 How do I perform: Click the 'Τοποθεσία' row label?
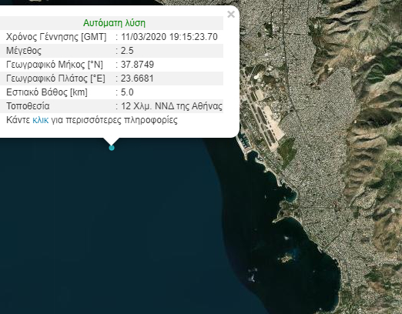[28, 106]
